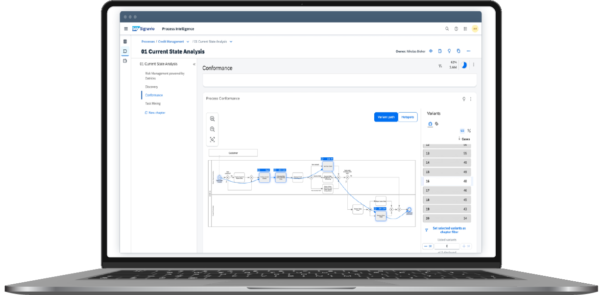The width and height of the screenshot is (603, 295).
Task: Open the hamburger menu at top left
Action: (125, 28)
